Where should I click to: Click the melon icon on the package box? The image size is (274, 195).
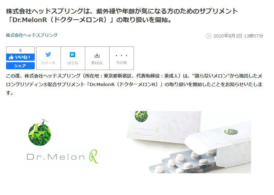pos(141,116)
